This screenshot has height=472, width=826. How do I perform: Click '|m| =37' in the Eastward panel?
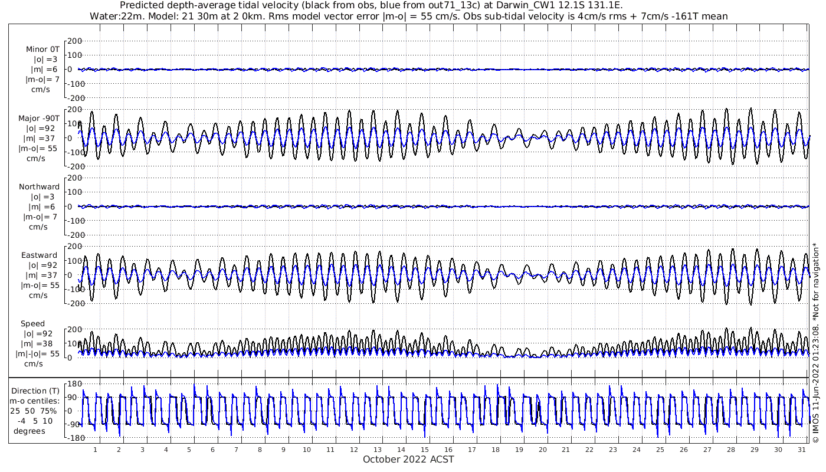click(42, 276)
